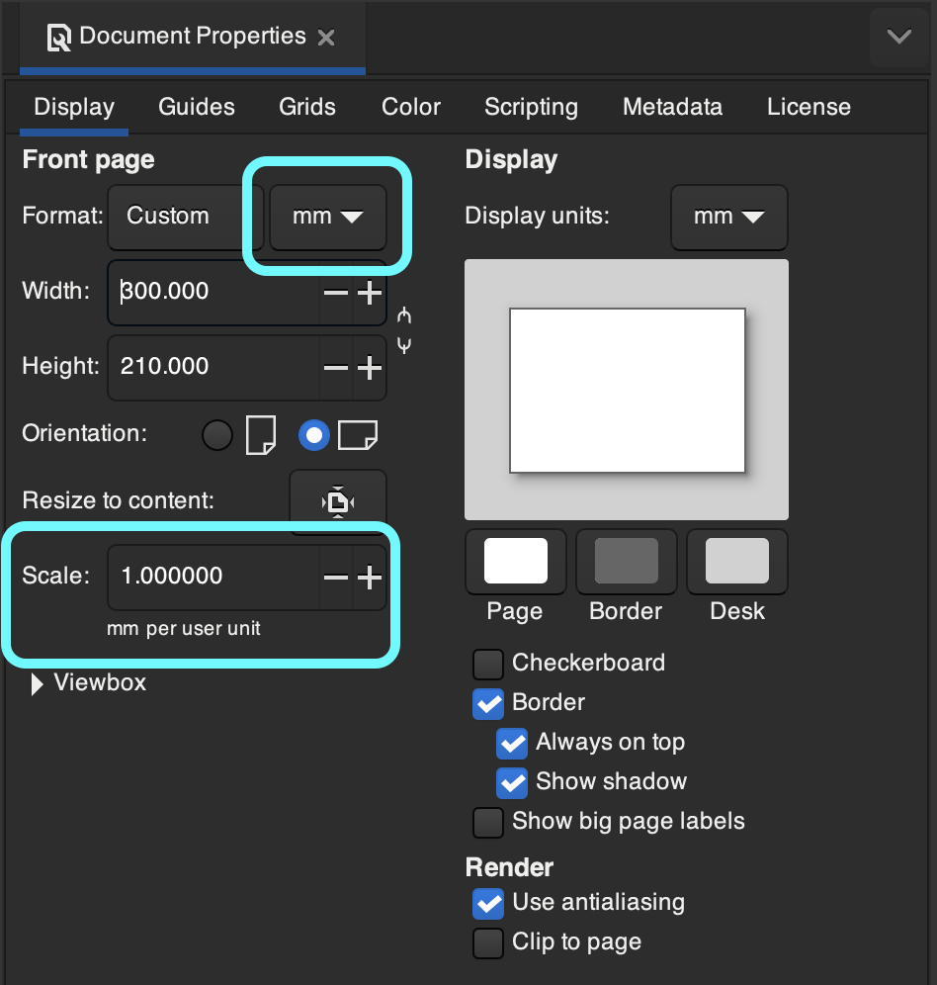937x985 pixels.
Task: Open the panel chevron menu button
Action: 899,37
